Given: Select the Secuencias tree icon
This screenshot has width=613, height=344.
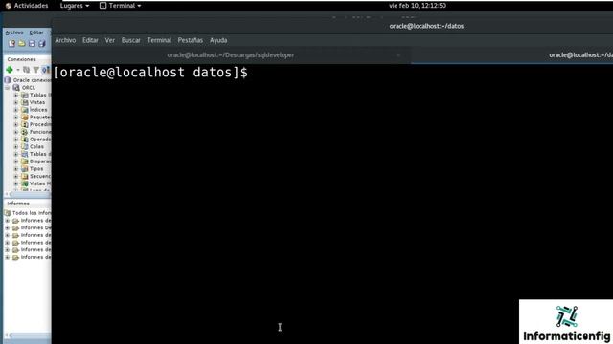Looking at the screenshot, I should pos(25,176).
